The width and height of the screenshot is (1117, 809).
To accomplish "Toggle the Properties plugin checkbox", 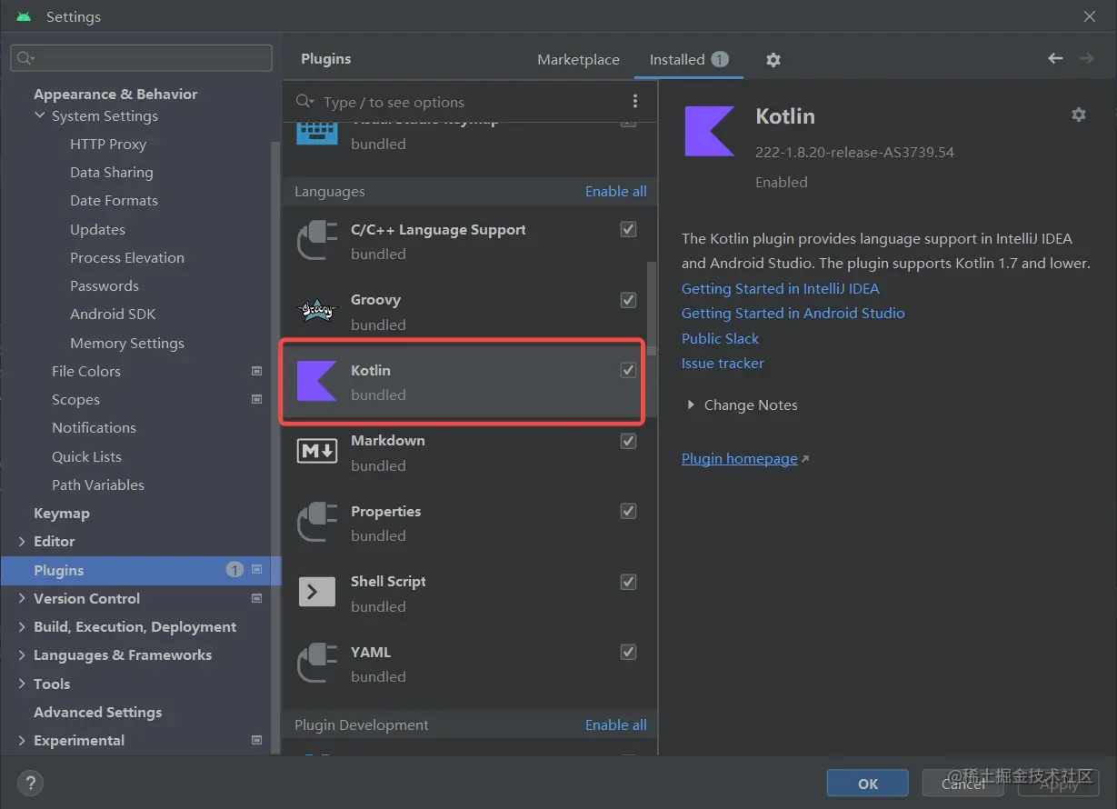I will click(628, 511).
